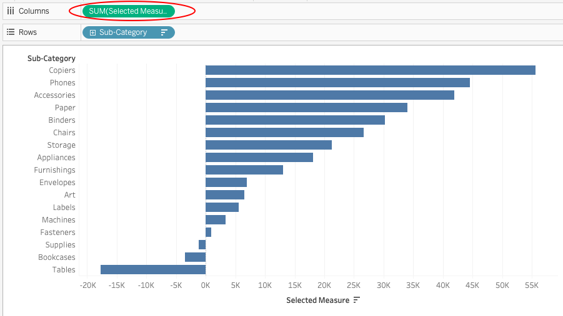The width and height of the screenshot is (563, 316).
Task: Select the Labels row label
Action: (x=64, y=208)
